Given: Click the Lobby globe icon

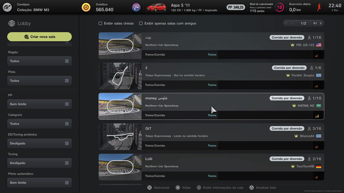Looking at the screenshot, I should tap(12, 23).
